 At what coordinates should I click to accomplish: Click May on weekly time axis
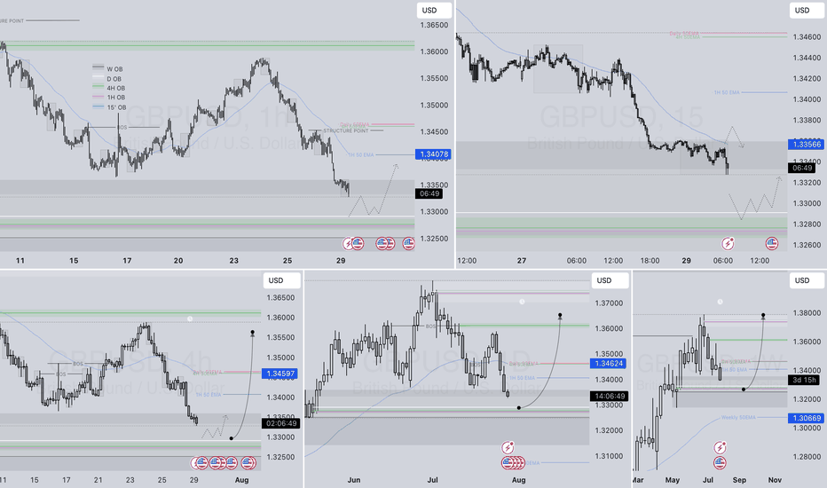click(x=673, y=480)
